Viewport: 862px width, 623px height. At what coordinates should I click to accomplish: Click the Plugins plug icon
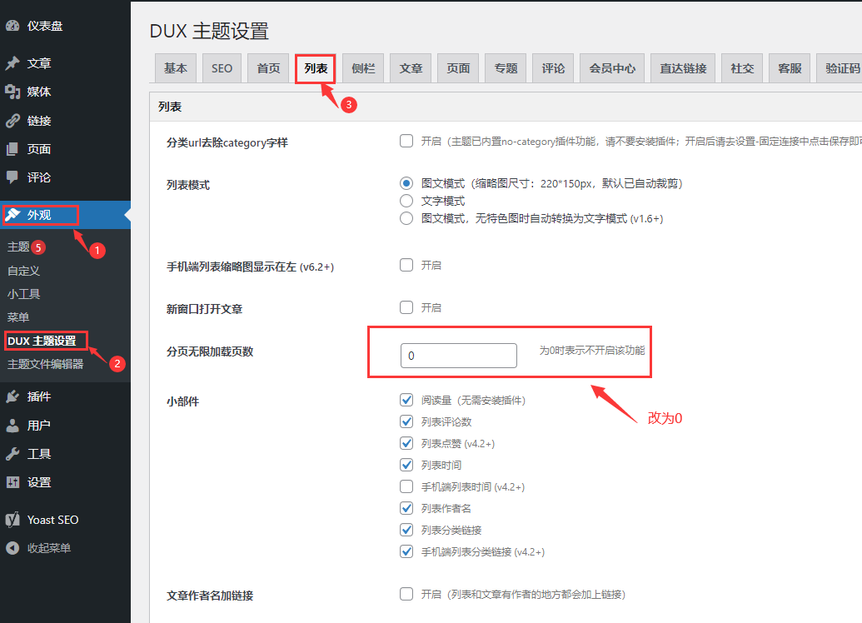click(12, 396)
